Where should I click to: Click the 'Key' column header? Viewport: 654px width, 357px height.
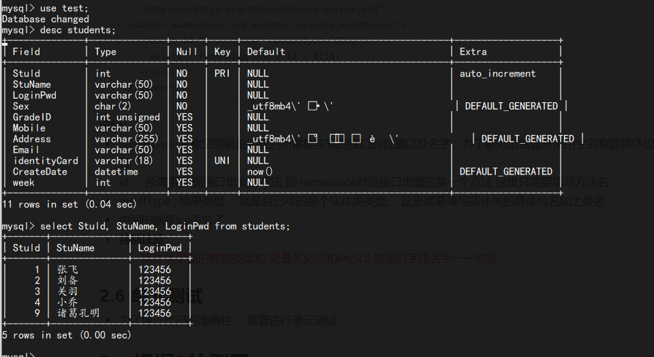click(x=222, y=52)
